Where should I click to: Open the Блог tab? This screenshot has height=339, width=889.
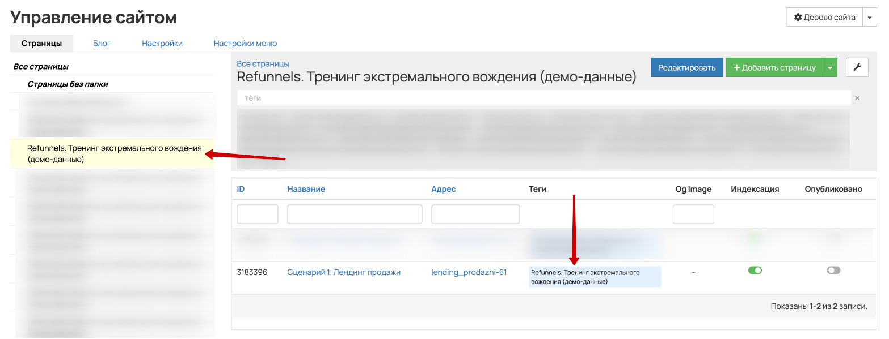point(102,43)
